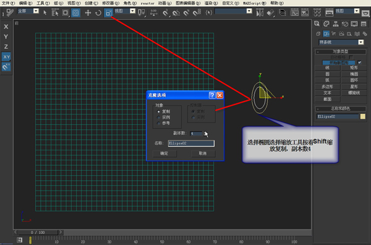Viewport: 371px width, 245px height.
Task: Collapse the 名称和颜色 rollout
Action: (x=341, y=109)
